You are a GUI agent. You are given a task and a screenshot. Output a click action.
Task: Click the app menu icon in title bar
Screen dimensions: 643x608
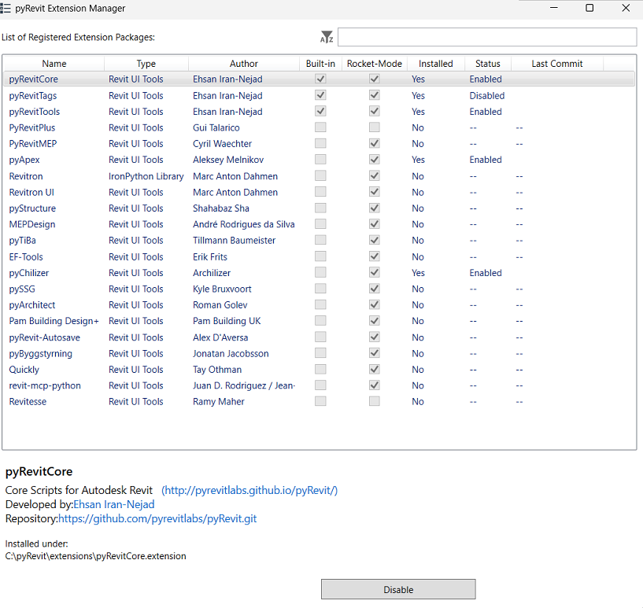coord(6,8)
